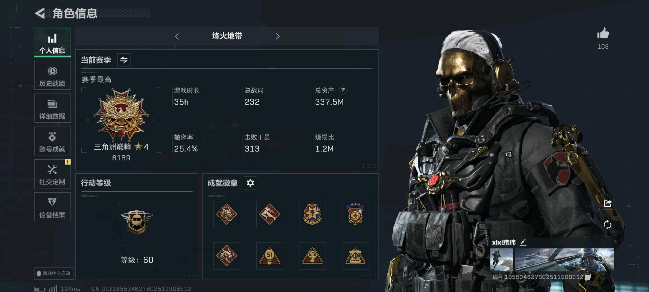Open the 信誉档案 tab
The image size is (649, 292).
pos(52,207)
